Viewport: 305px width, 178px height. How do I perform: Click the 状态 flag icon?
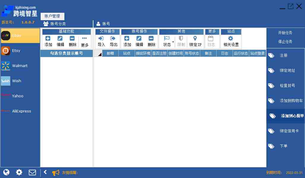coord(167,38)
